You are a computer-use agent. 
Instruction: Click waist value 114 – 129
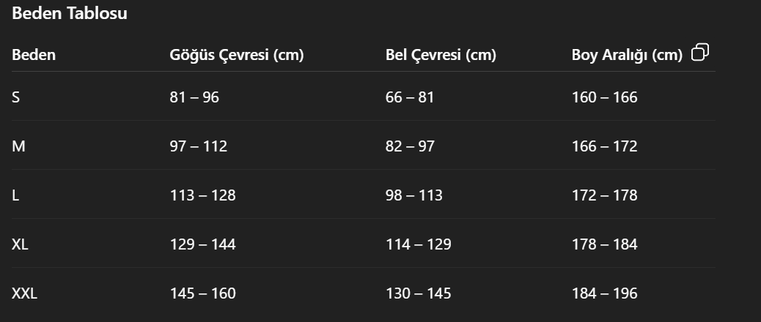[419, 244]
